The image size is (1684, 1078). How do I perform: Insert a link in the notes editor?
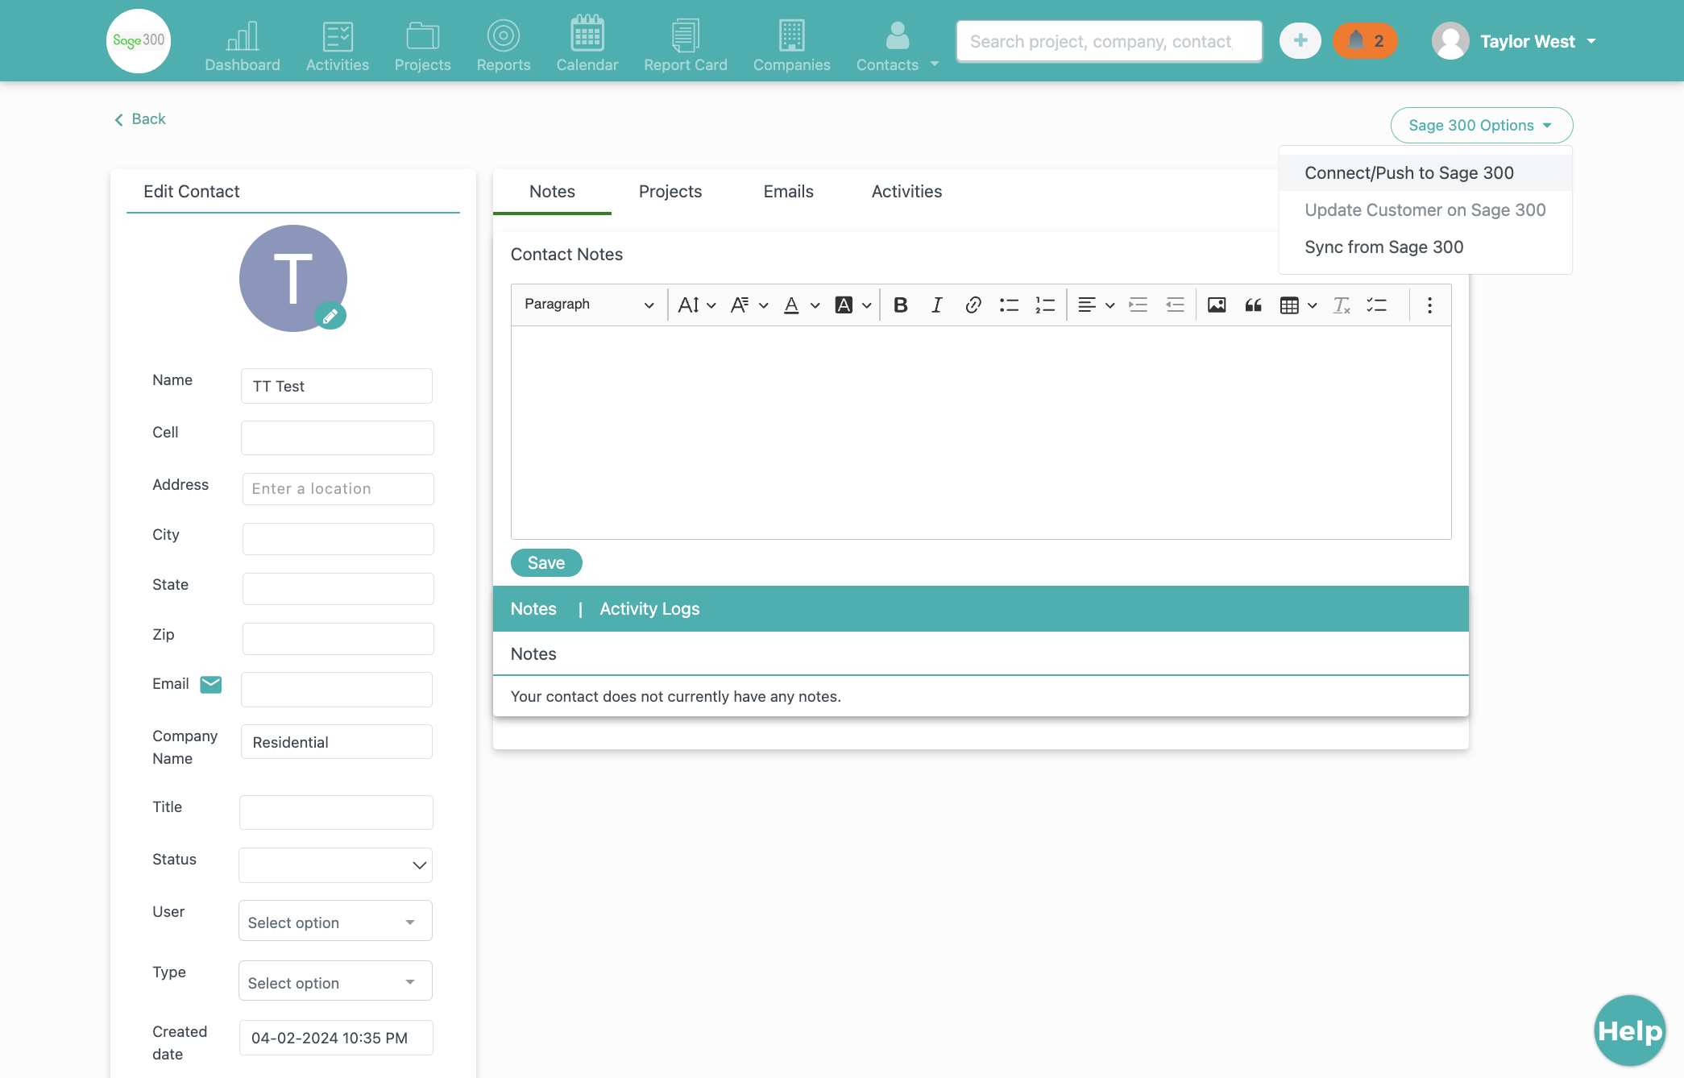coord(973,305)
